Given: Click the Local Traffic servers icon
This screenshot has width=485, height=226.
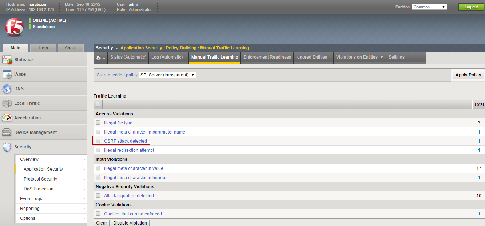Looking at the screenshot, I should coord(7,103).
